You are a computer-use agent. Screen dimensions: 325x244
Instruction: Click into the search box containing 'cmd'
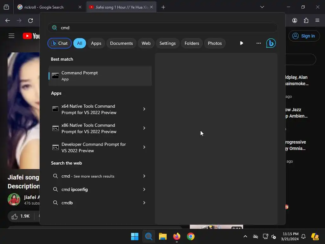[x=162, y=28]
